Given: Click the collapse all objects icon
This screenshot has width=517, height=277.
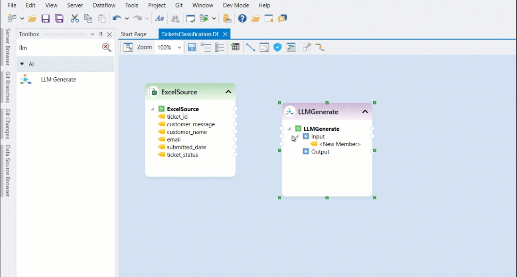Looking at the screenshot, I should tap(206, 48).
